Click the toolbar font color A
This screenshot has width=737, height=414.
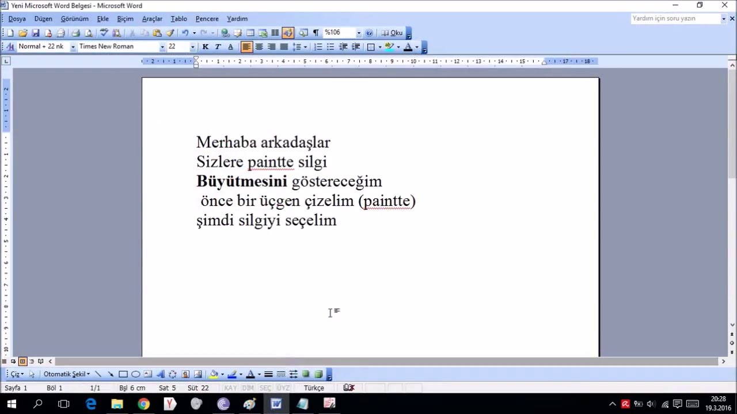tap(408, 47)
